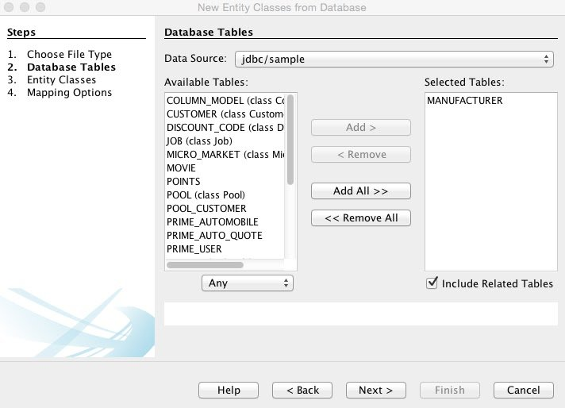This screenshot has width=565, height=408.
Task: Open the Data Source dropdown
Action: (x=394, y=59)
